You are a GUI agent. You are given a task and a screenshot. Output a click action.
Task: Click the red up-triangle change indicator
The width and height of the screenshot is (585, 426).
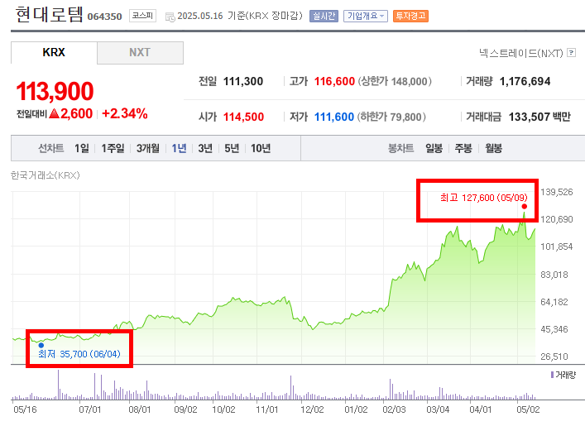pyautogui.click(x=55, y=113)
